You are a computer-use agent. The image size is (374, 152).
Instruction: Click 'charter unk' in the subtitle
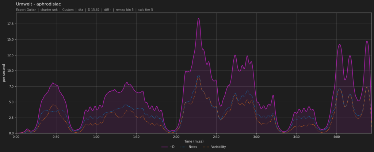[x=49, y=10]
